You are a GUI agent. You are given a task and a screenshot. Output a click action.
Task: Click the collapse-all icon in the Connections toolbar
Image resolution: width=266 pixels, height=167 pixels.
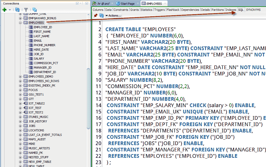point(34,9)
